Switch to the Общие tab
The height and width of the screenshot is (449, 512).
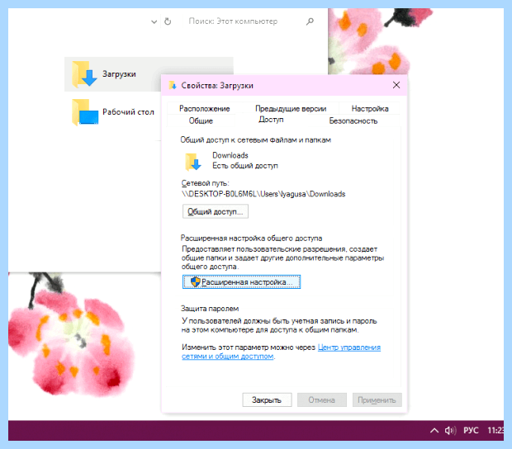(201, 121)
